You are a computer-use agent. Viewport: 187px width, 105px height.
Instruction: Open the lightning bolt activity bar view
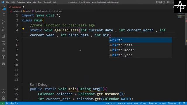[4, 57]
